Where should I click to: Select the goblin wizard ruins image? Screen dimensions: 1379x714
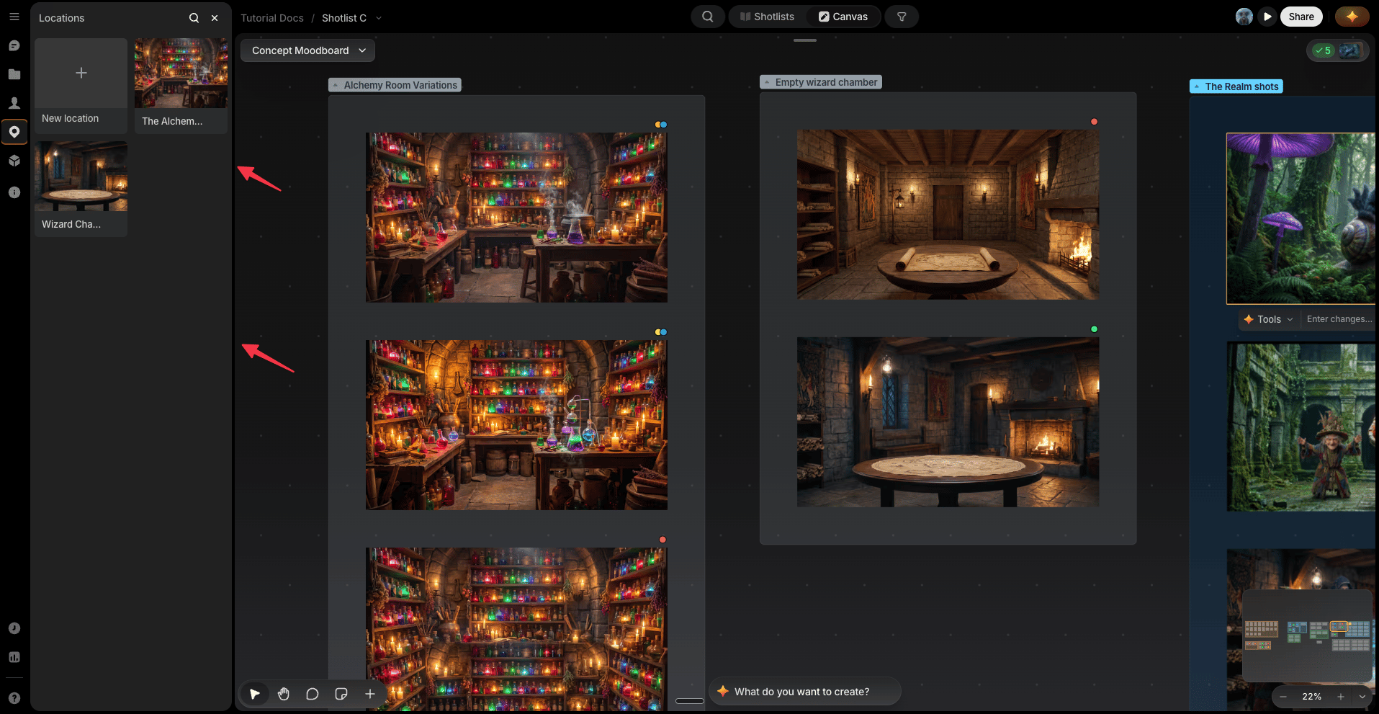tap(1301, 427)
